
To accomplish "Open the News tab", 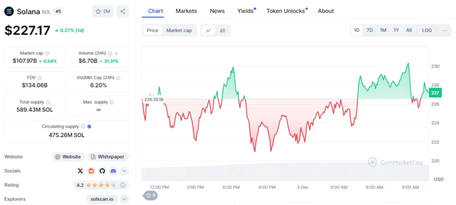I will point(217,11).
